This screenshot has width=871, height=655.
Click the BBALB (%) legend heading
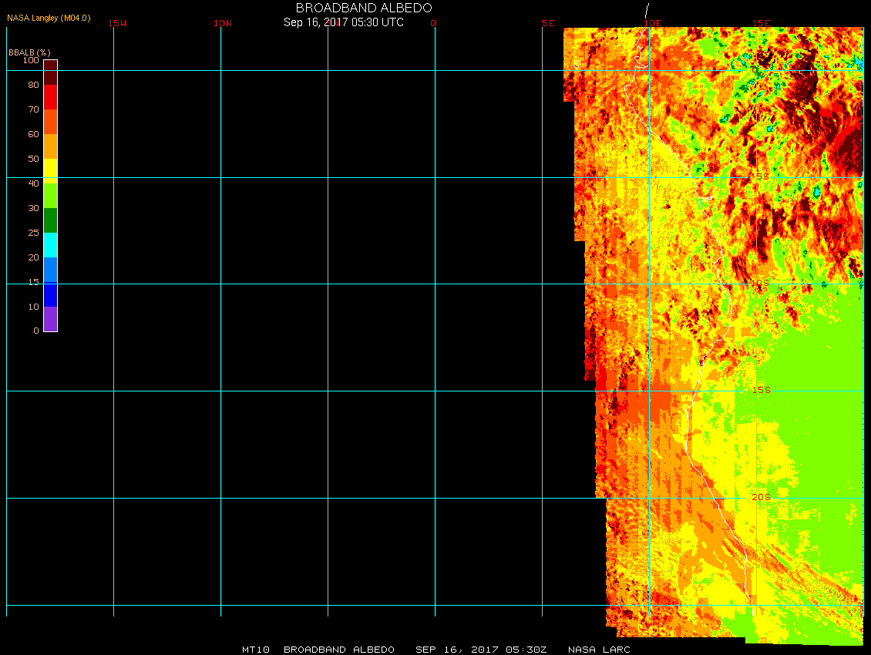(29, 52)
